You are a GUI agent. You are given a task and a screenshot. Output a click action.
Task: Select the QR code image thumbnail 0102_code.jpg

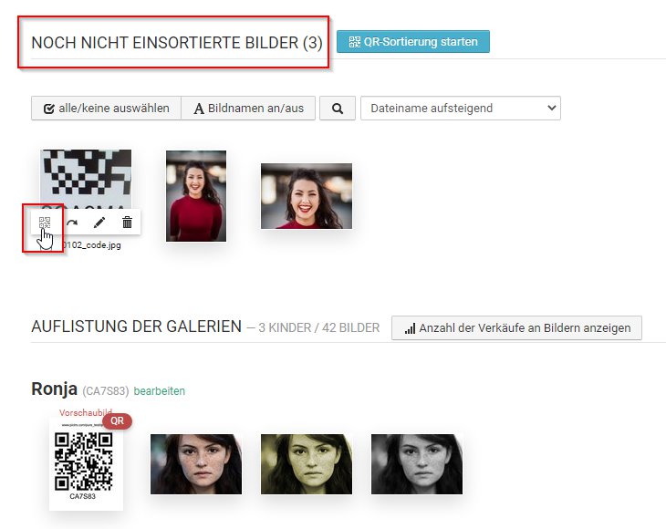point(86,178)
